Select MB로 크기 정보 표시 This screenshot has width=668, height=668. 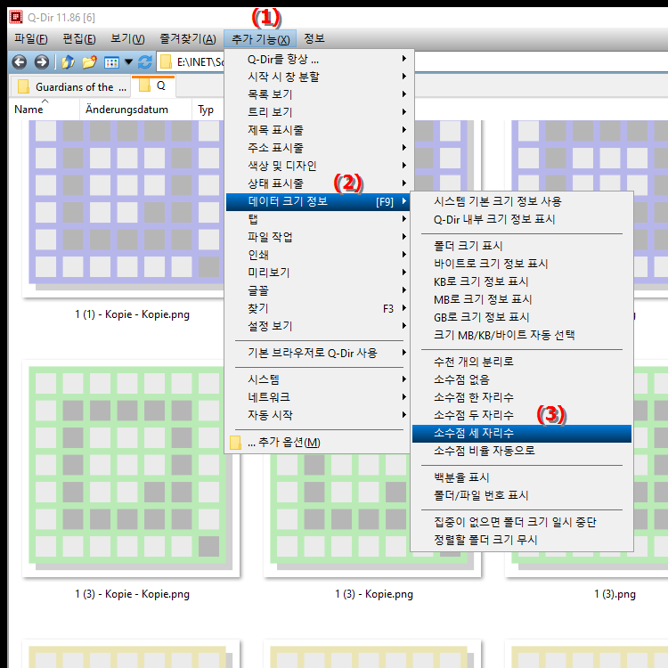point(522,299)
